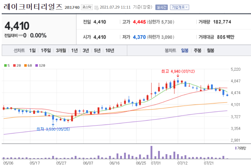Select the 1주일 line chart tab

[46, 51]
